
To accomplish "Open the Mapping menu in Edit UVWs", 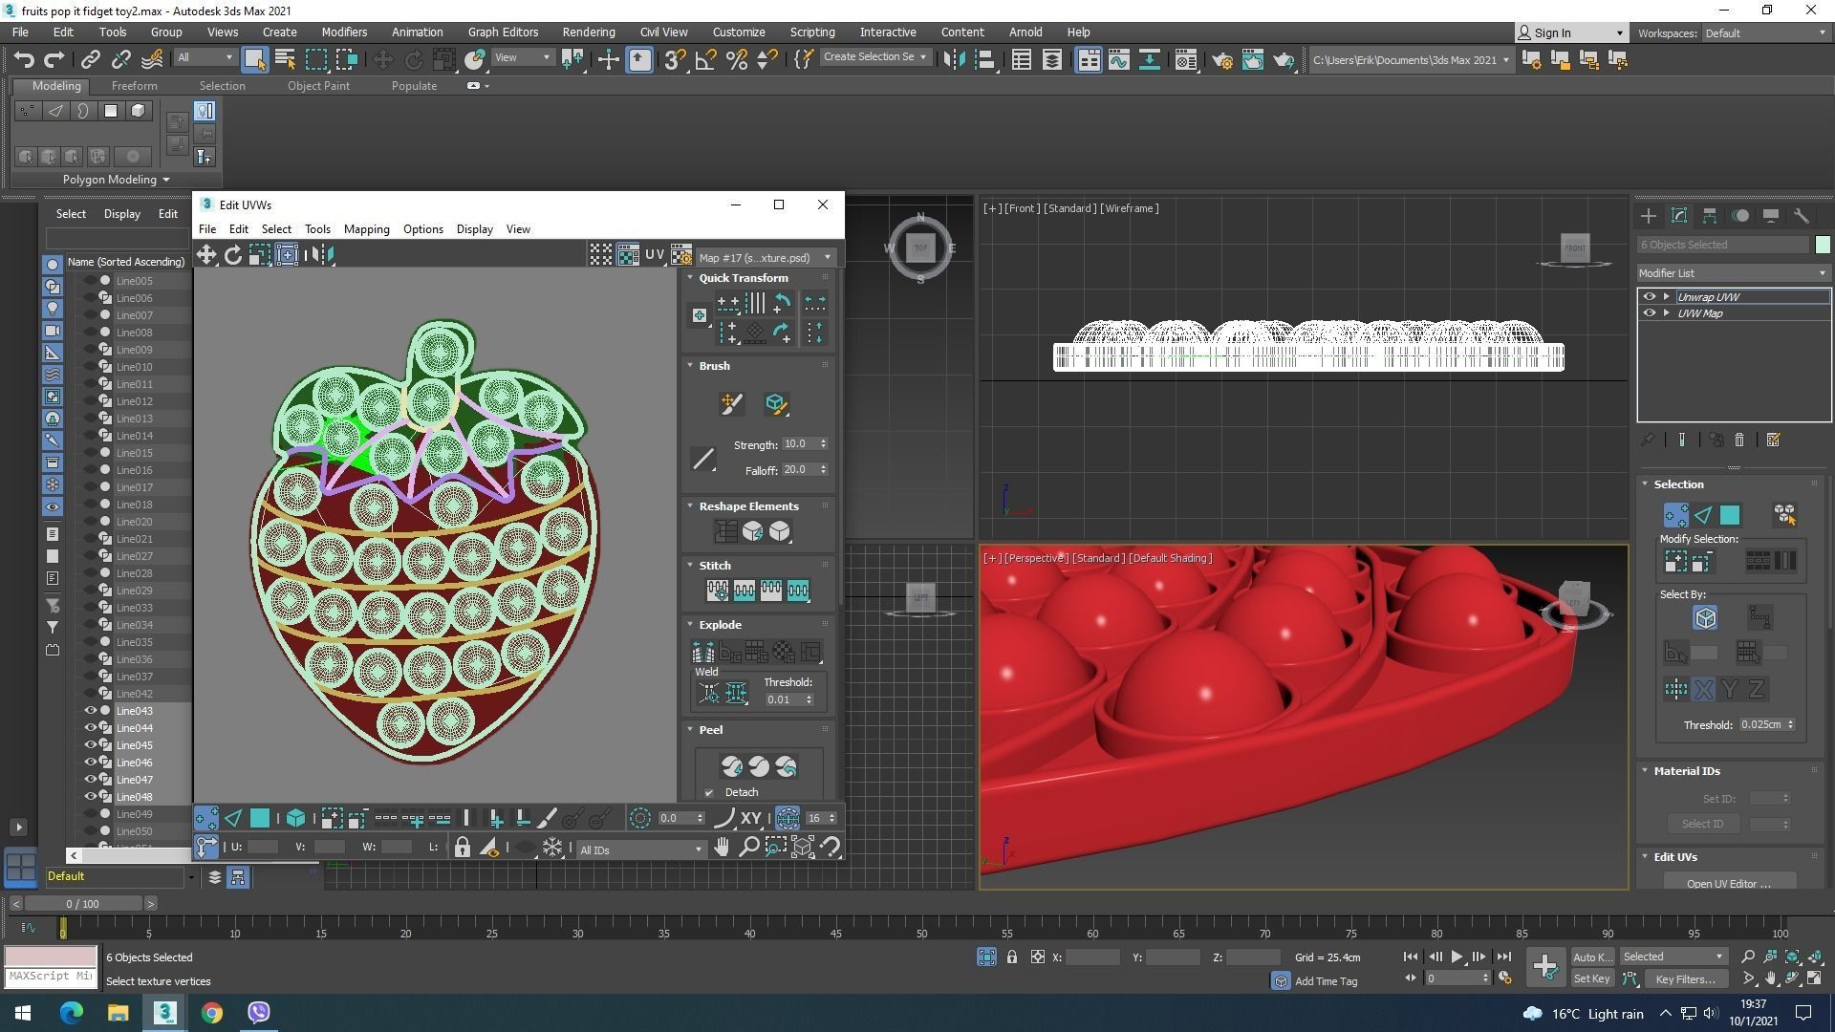I will pos(366,229).
